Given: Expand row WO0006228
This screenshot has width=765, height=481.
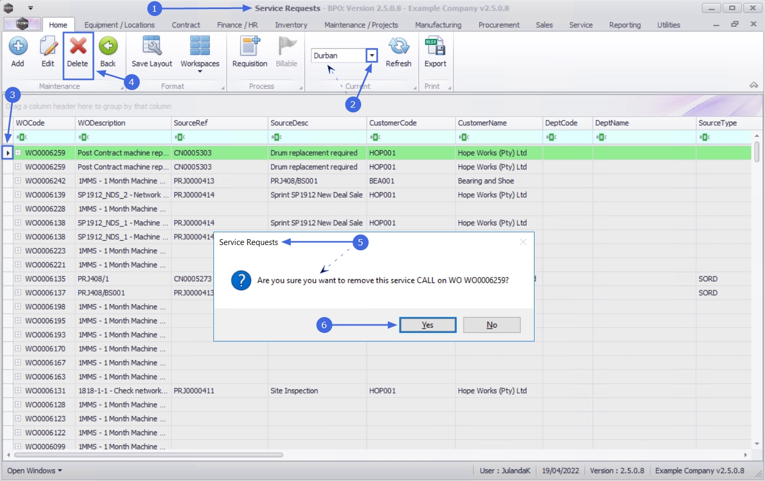Looking at the screenshot, I should click(18, 209).
